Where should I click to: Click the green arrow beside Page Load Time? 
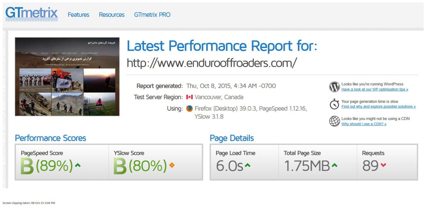coord(247,165)
